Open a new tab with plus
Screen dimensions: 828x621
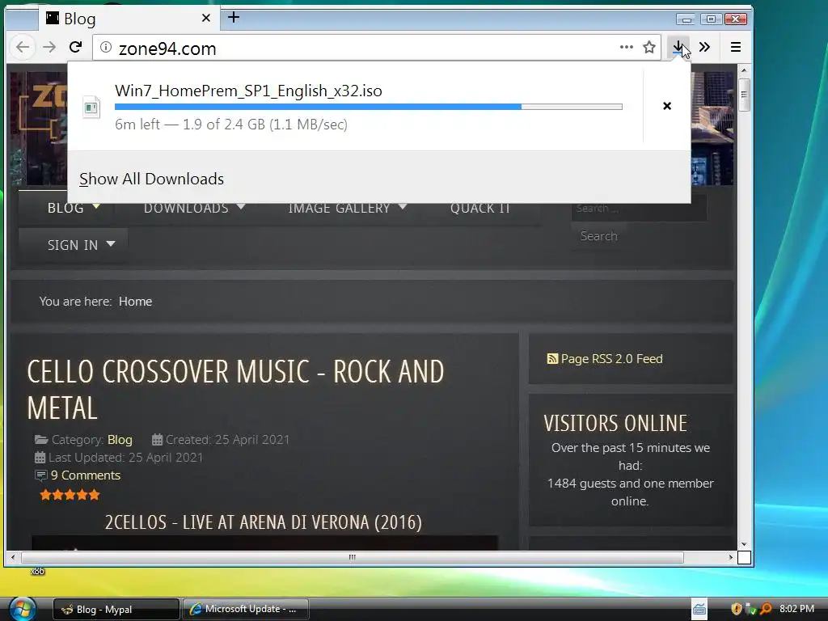pos(234,18)
